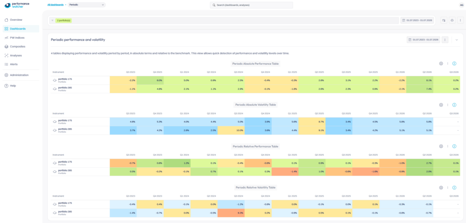The image size is (466, 223).
Task: Click the 9.1% volatility cell for portfolio 285
Action: (x=312, y=130)
